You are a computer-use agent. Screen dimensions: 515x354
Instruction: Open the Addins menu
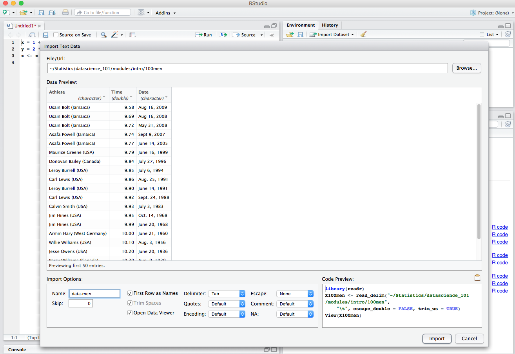[x=165, y=13]
